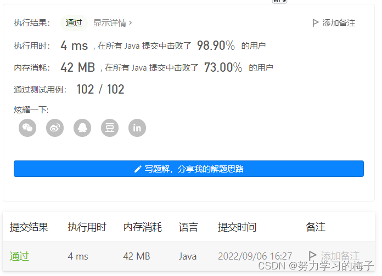Expand 显示详情 chevron arrow

point(130,23)
